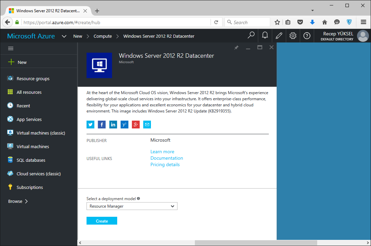Viewport: 371px width, 246px height.
Task: Click the scrollbar right arrow
Action: coord(368,243)
